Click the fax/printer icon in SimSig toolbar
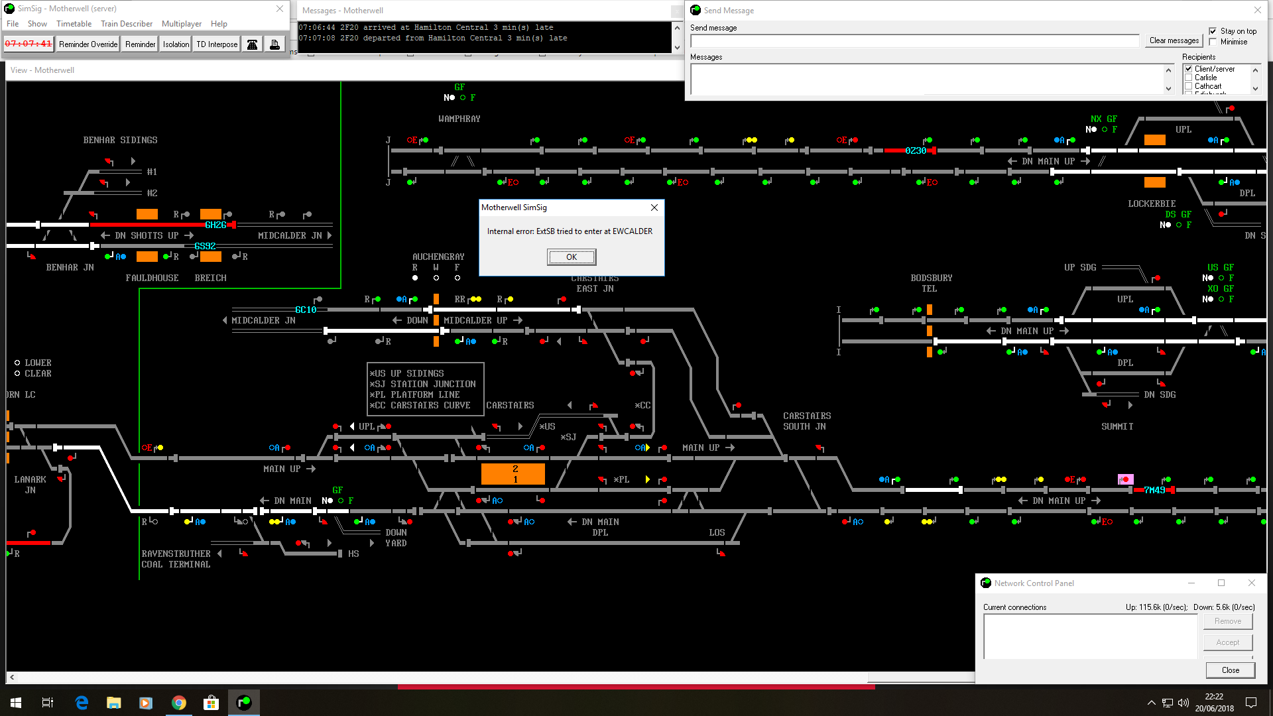This screenshot has height=716, width=1273. tap(274, 44)
